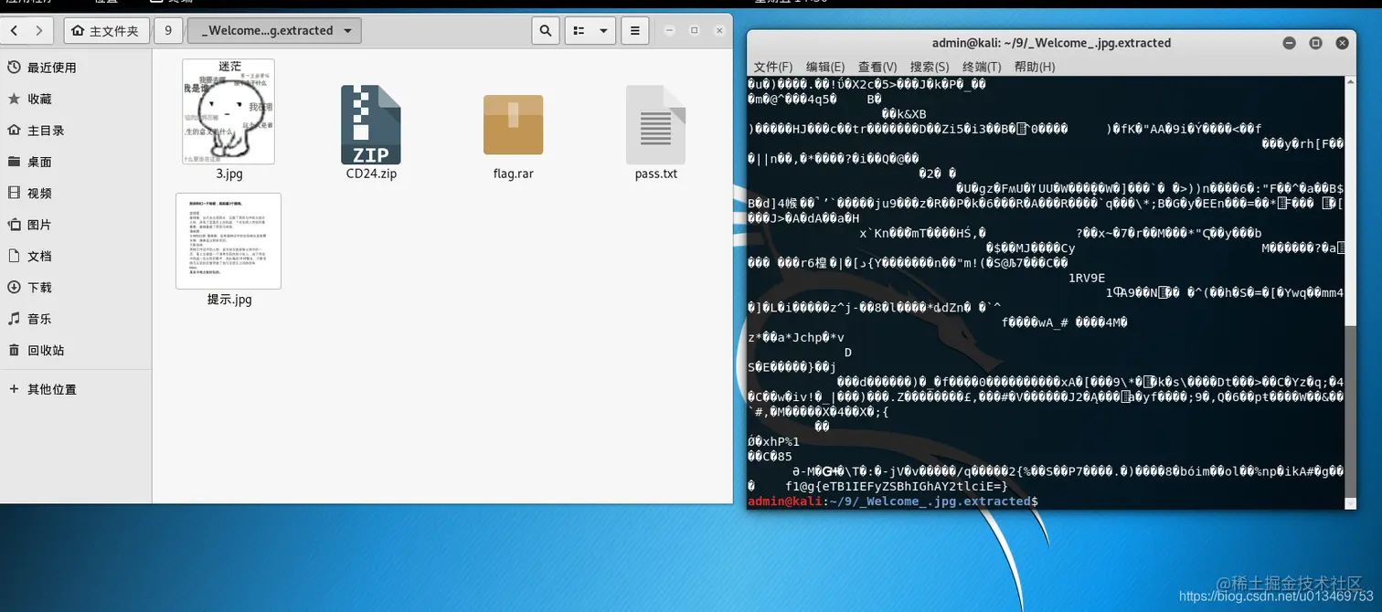
Task: Open 最近使用 in sidebar
Action: tap(76, 68)
